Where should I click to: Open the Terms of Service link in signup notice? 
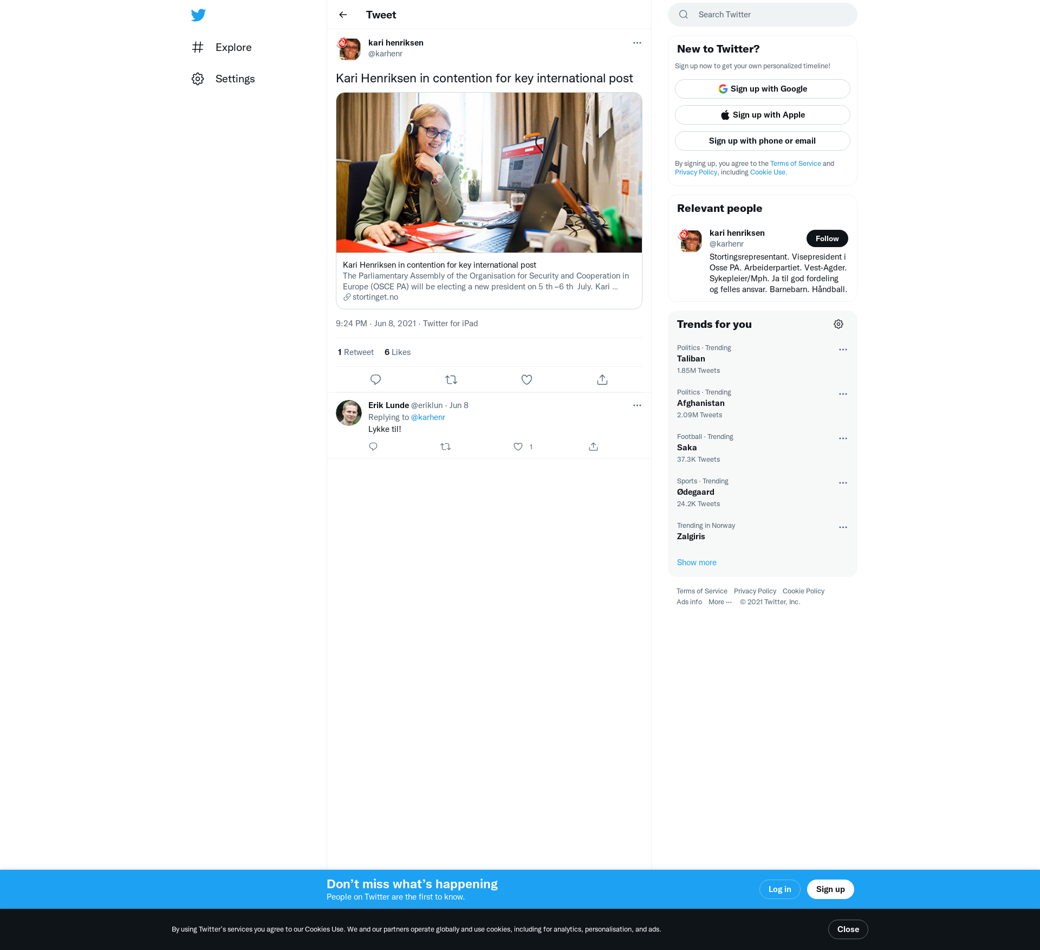click(796, 164)
